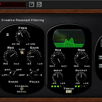Select BPF on the Shape selector

click(x=7, y=70)
